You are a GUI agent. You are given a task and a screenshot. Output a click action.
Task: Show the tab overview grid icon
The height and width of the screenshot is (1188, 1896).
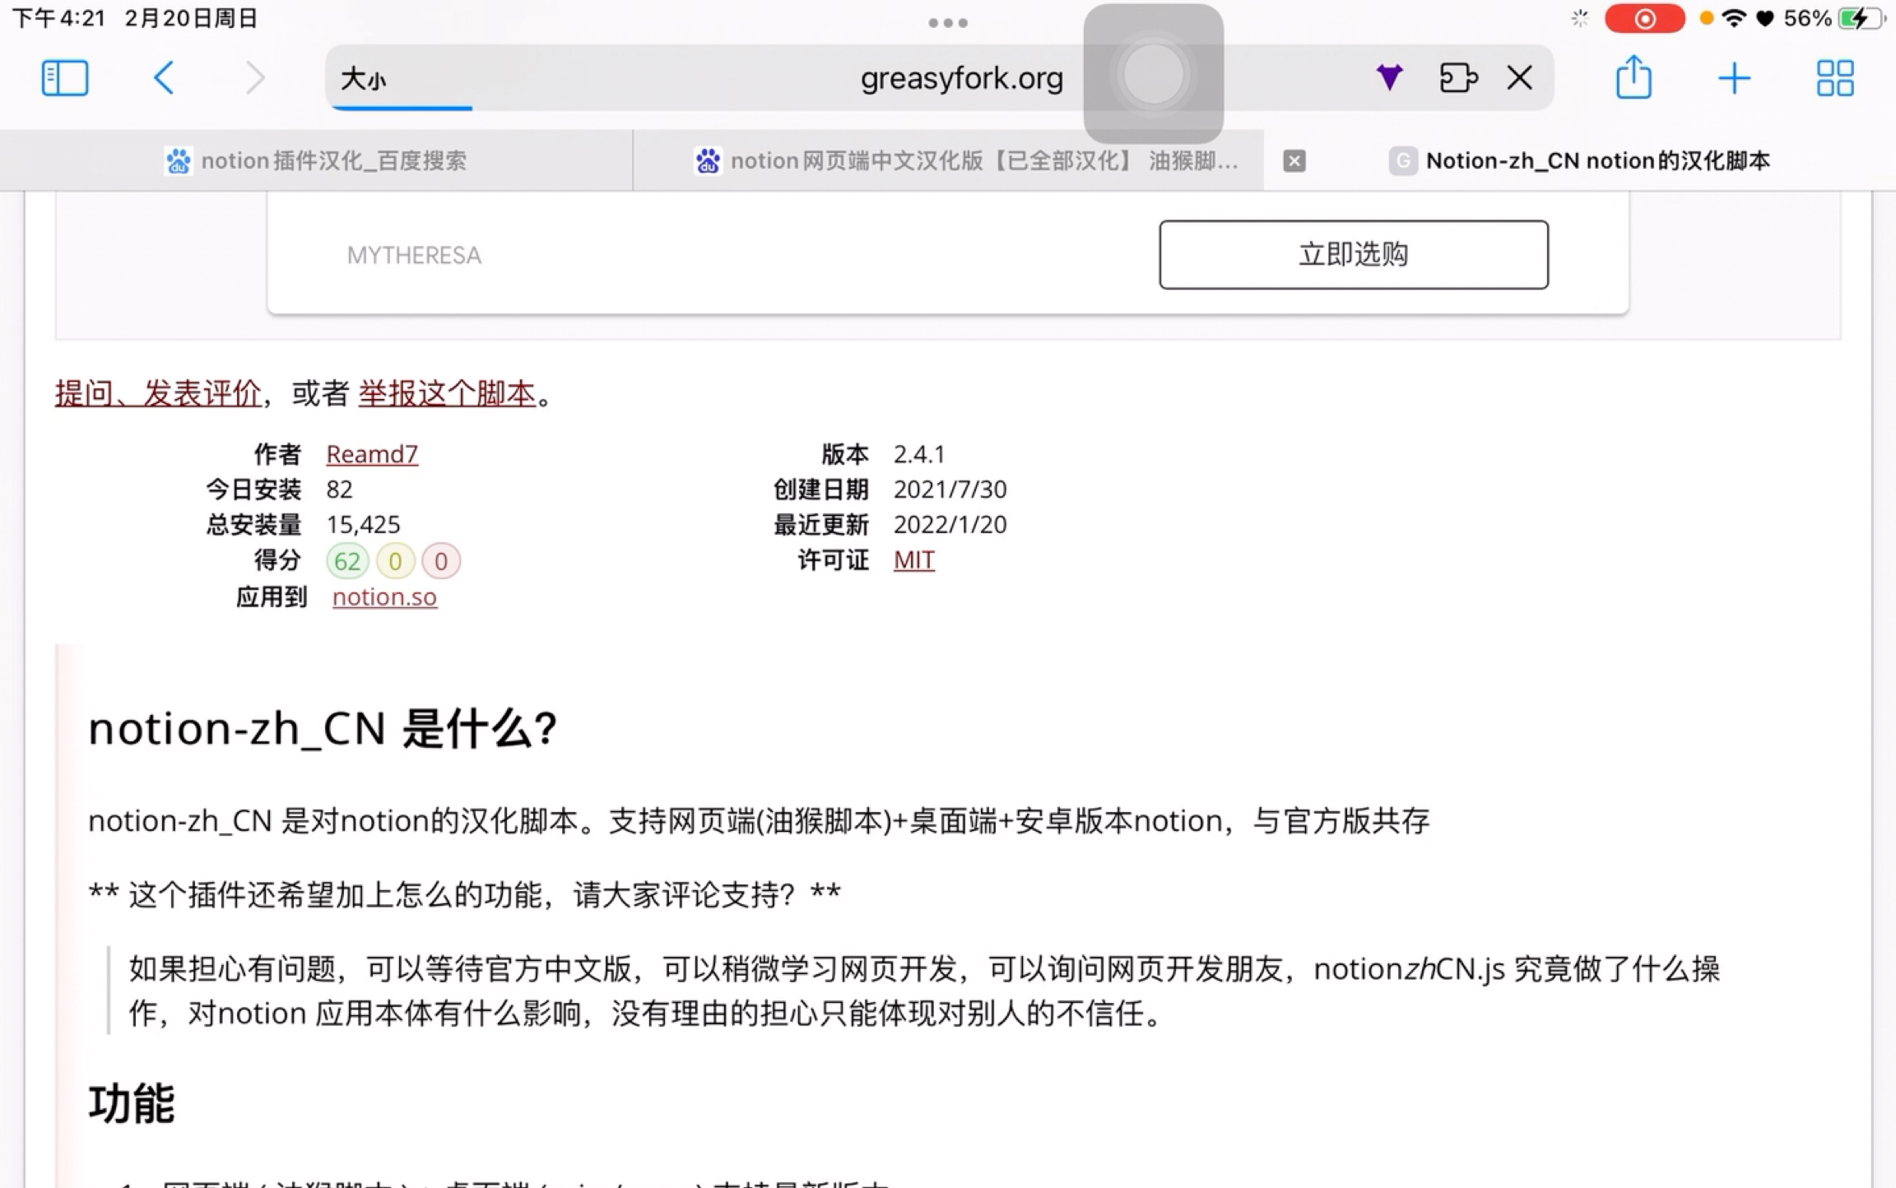(1834, 78)
